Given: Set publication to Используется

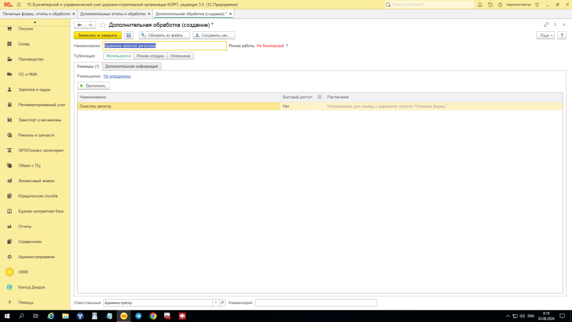Looking at the screenshot, I should (118, 56).
